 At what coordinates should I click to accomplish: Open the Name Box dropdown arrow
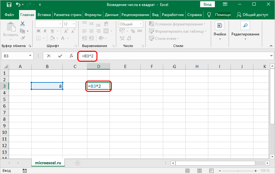(x=30, y=56)
